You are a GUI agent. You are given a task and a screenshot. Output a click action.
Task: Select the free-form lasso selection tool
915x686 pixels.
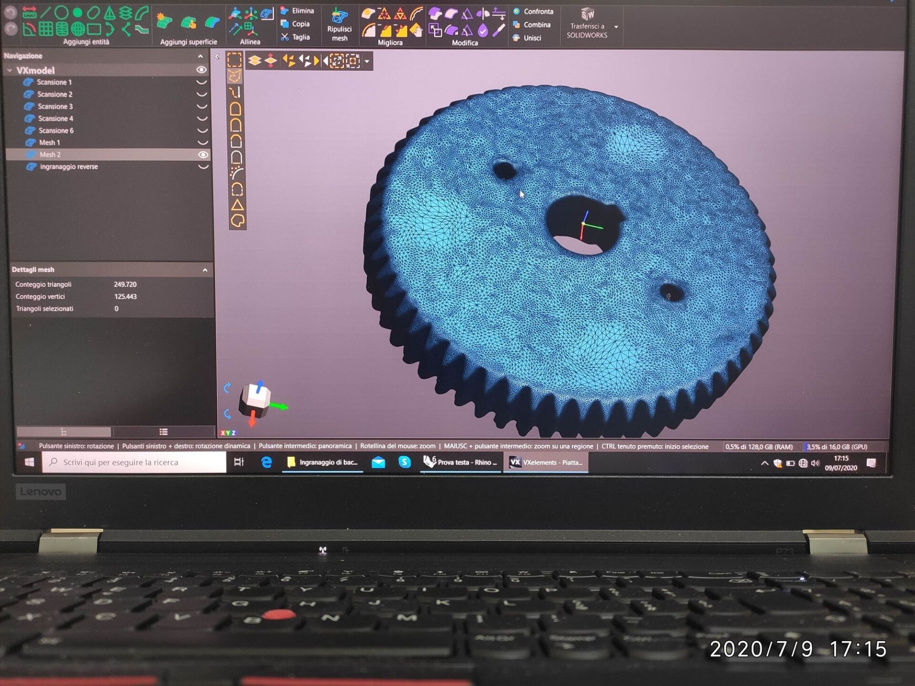pos(235,76)
